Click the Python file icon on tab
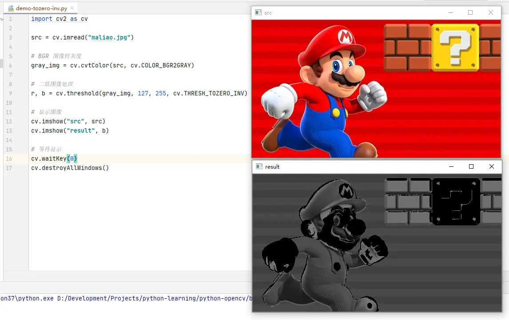The width and height of the screenshot is (509, 320). point(11,8)
